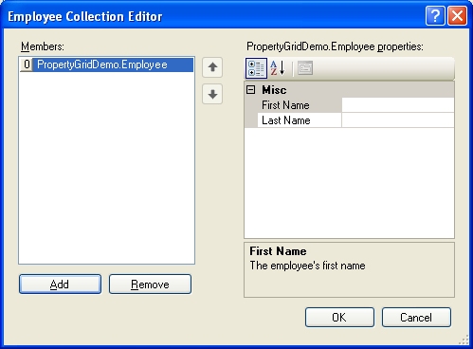The height and width of the screenshot is (349, 473).
Task: Cancel the collection editor
Action: point(416,317)
